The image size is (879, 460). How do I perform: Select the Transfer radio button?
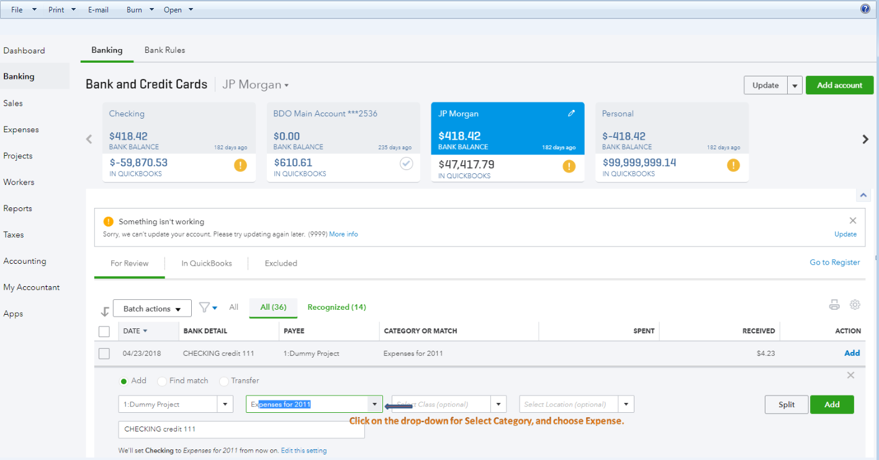click(224, 381)
